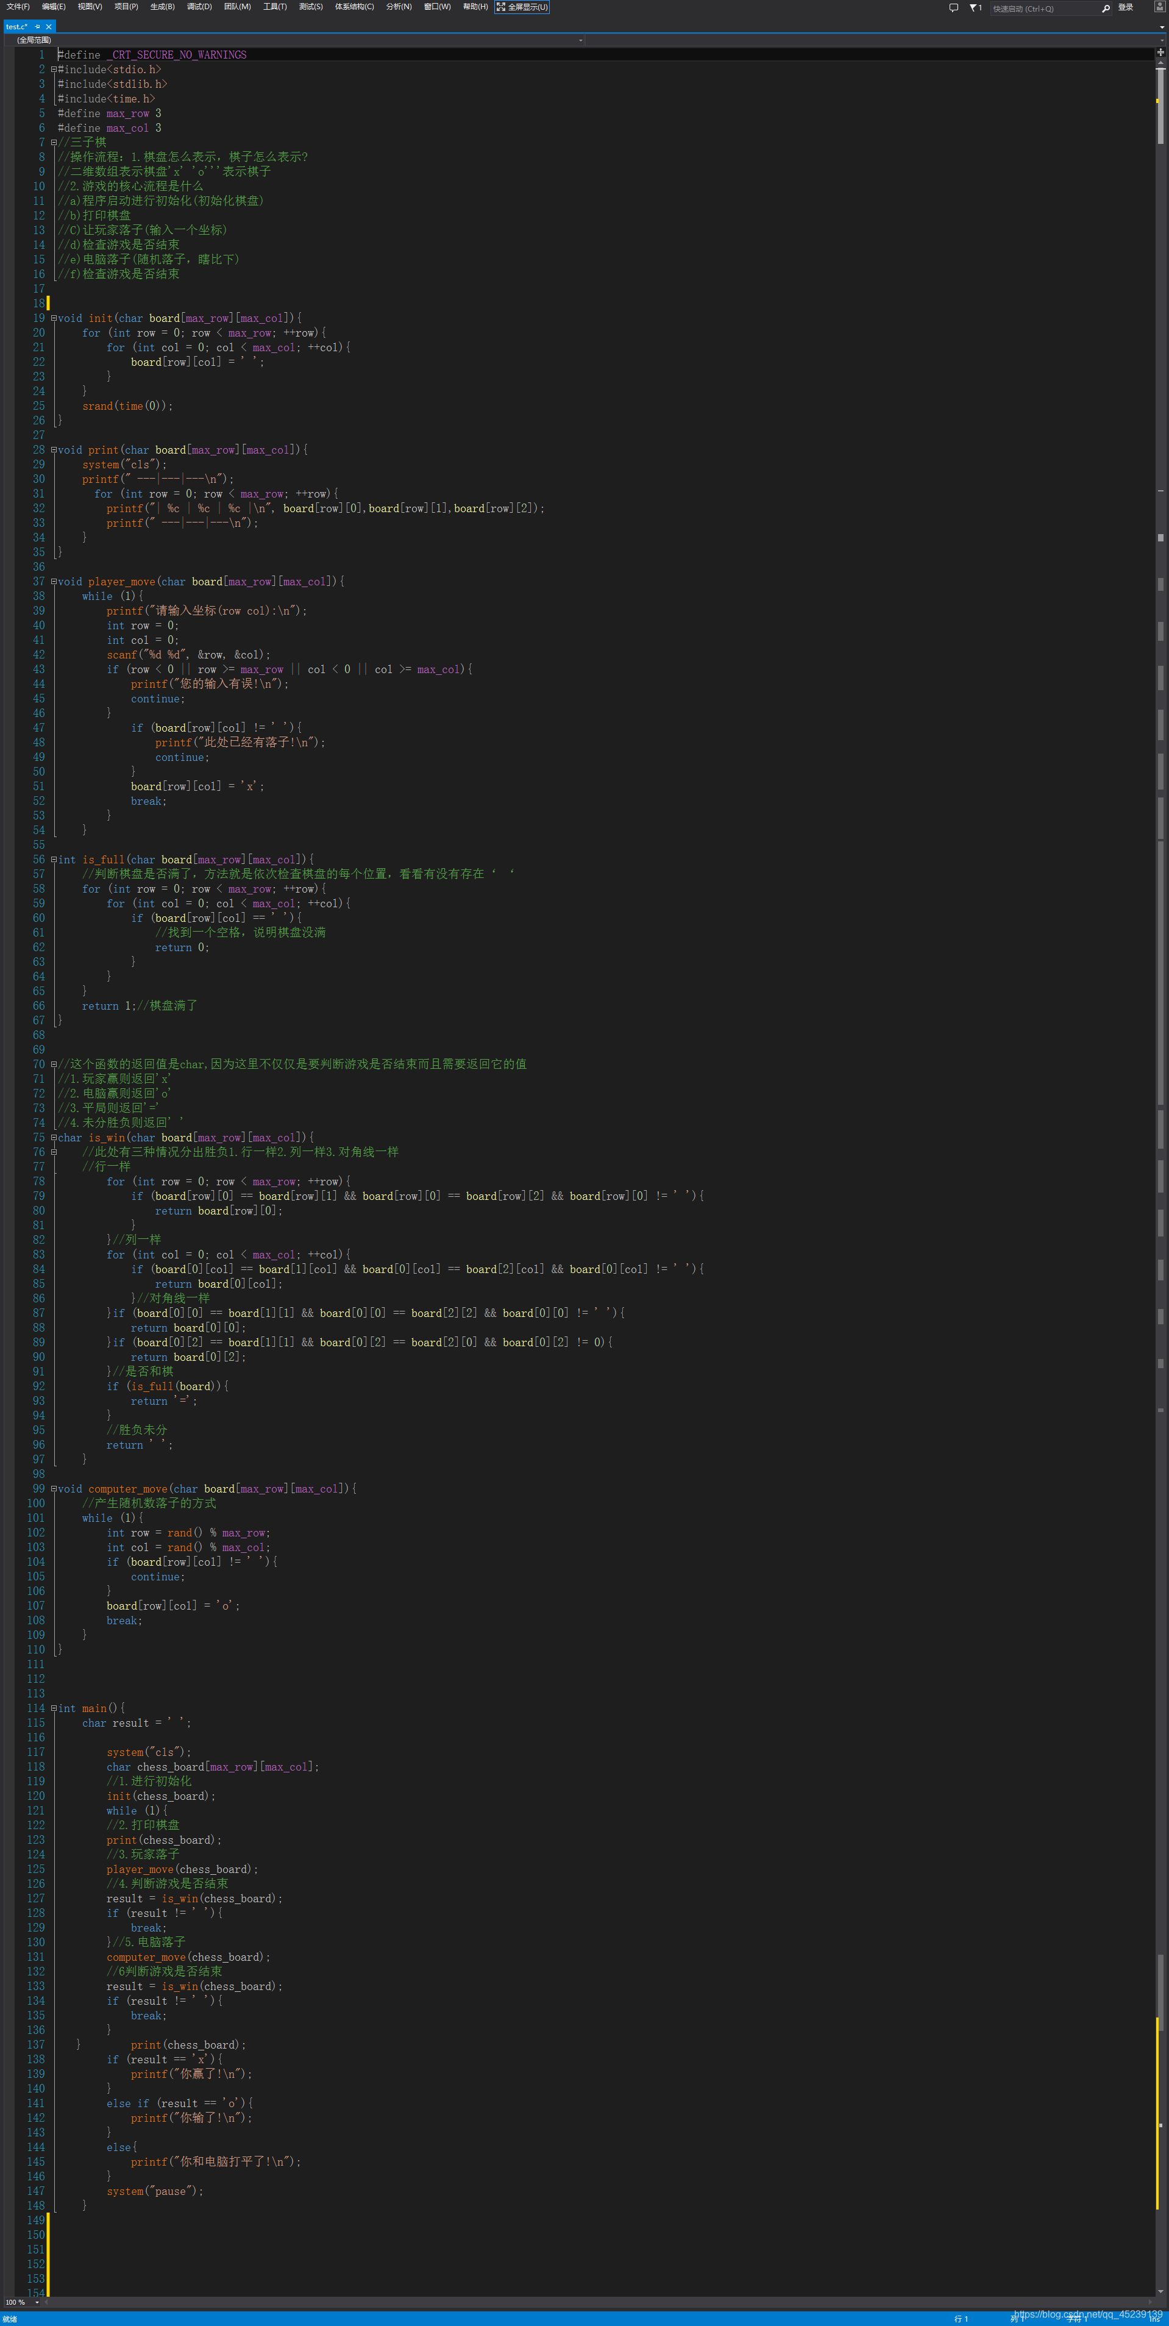Screen dimensions: 1169x2326
Task: Click "return 1;" on line 66
Action: [109, 1006]
